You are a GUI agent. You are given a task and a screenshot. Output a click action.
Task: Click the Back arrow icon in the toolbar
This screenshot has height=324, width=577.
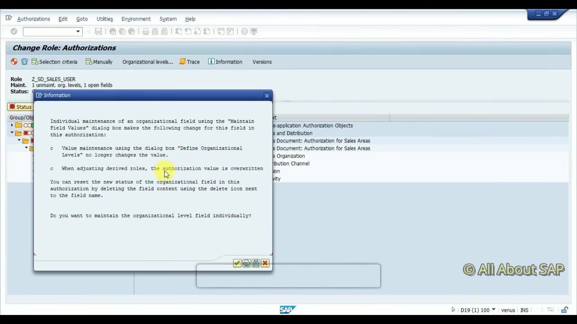pos(113,31)
